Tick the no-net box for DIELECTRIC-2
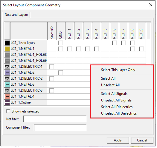The width and height of the screenshot is (157, 148). pyautogui.click(x=52, y=79)
